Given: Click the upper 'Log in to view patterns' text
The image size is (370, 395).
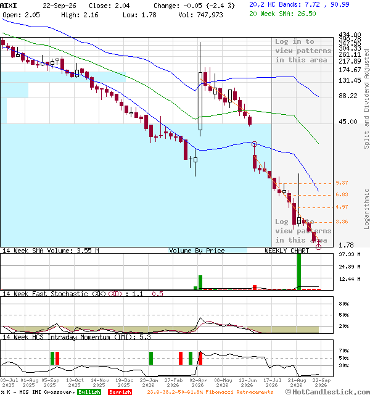Looking at the screenshot, I should [x=303, y=51].
